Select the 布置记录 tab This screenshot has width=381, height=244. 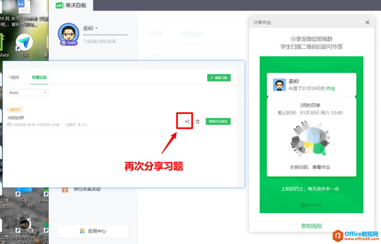point(39,77)
